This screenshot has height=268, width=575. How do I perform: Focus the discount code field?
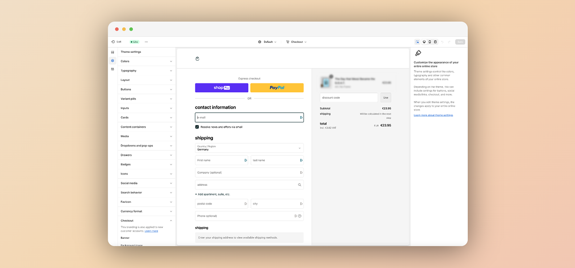(x=349, y=97)
